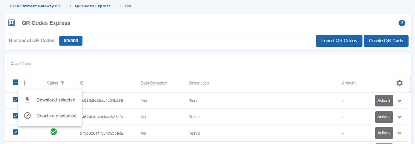Viewport: 415px width, 144px height.
Task: Click into the Quick filters field
Action: click(x=207, y=63)
